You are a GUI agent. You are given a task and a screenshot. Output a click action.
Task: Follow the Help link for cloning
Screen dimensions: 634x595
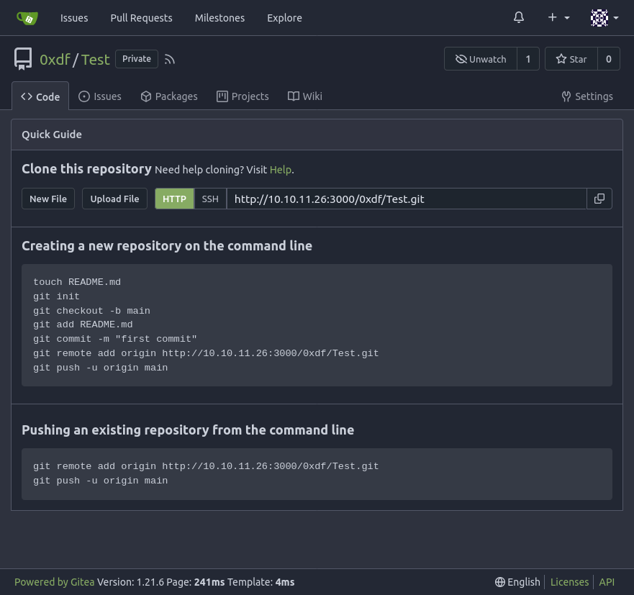280,170
